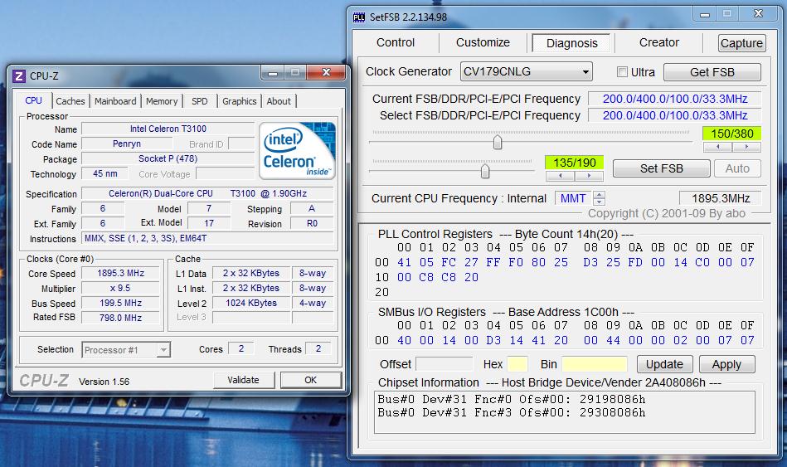This screenshot has width=787, height=467.
Task: Click the Multiplier x 9.5 value
Action: coord(120,288)
